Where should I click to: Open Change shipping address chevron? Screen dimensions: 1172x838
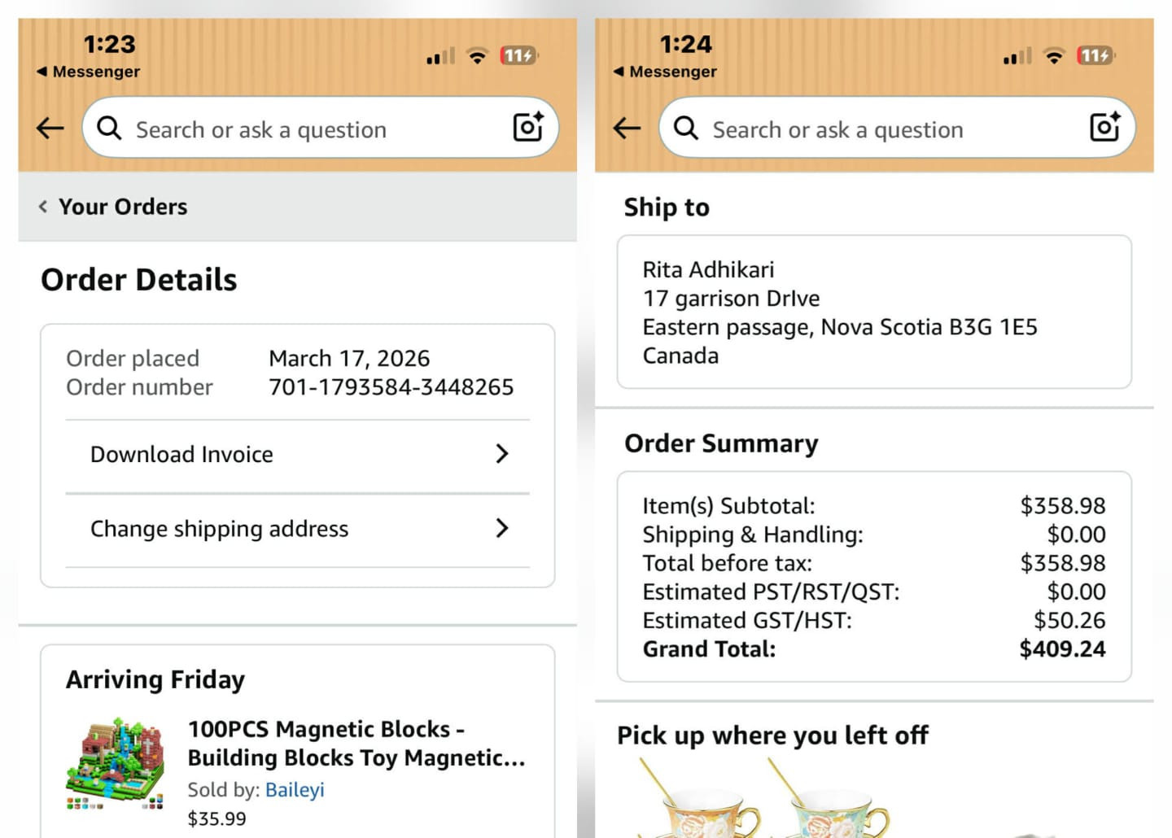(502, 529)
